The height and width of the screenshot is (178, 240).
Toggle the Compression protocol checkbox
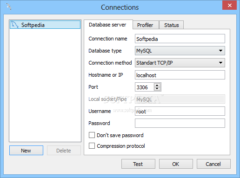coord(92,146)
